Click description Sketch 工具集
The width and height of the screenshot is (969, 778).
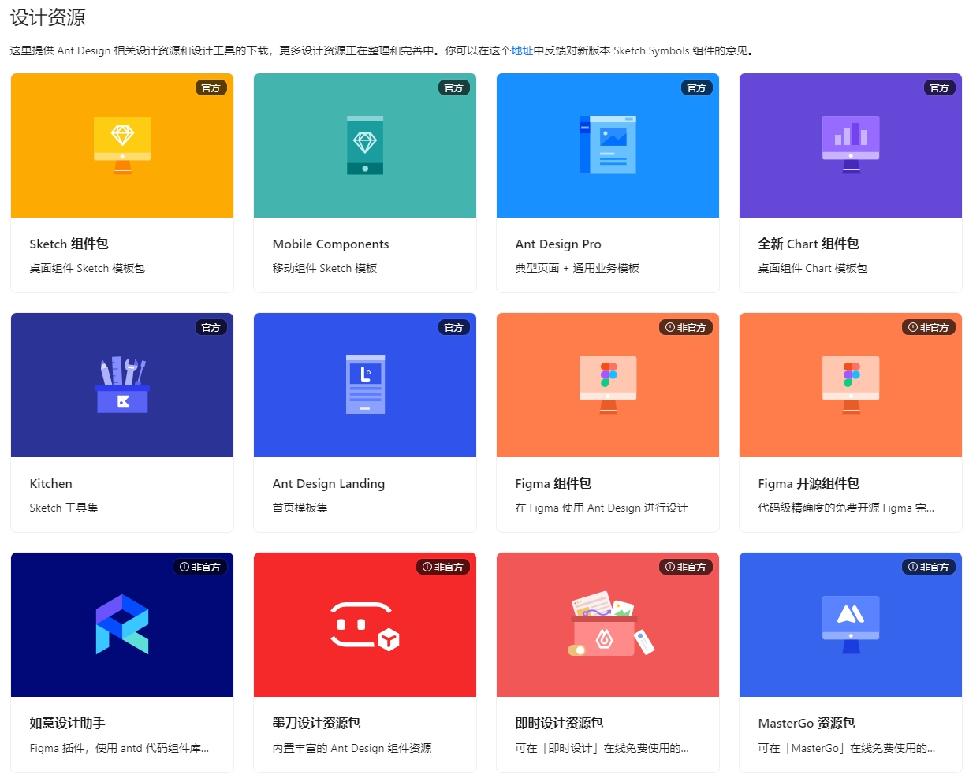[x=64, y=508]
